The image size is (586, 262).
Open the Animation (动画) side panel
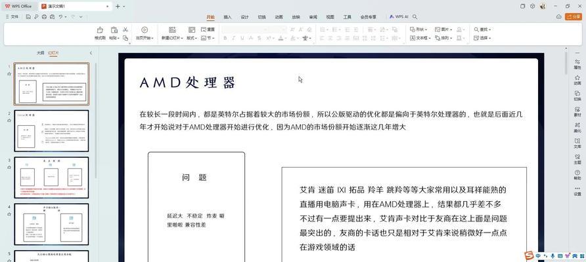click(x=577, y=80)
